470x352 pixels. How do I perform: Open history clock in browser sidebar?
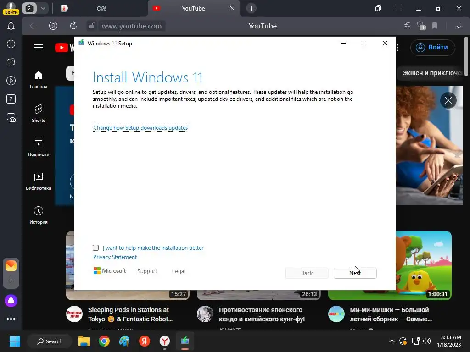point(11,44)
